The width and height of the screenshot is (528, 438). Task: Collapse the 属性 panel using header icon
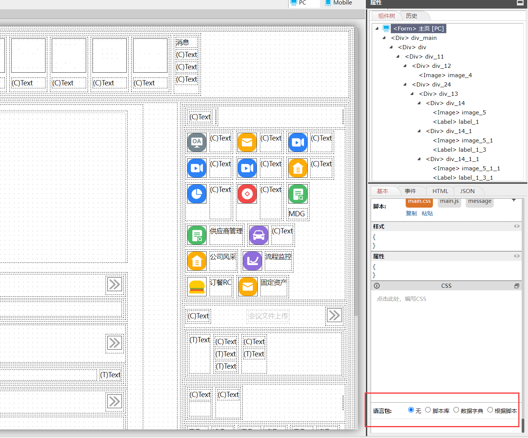pyautogui.click(x=520, y=3)
